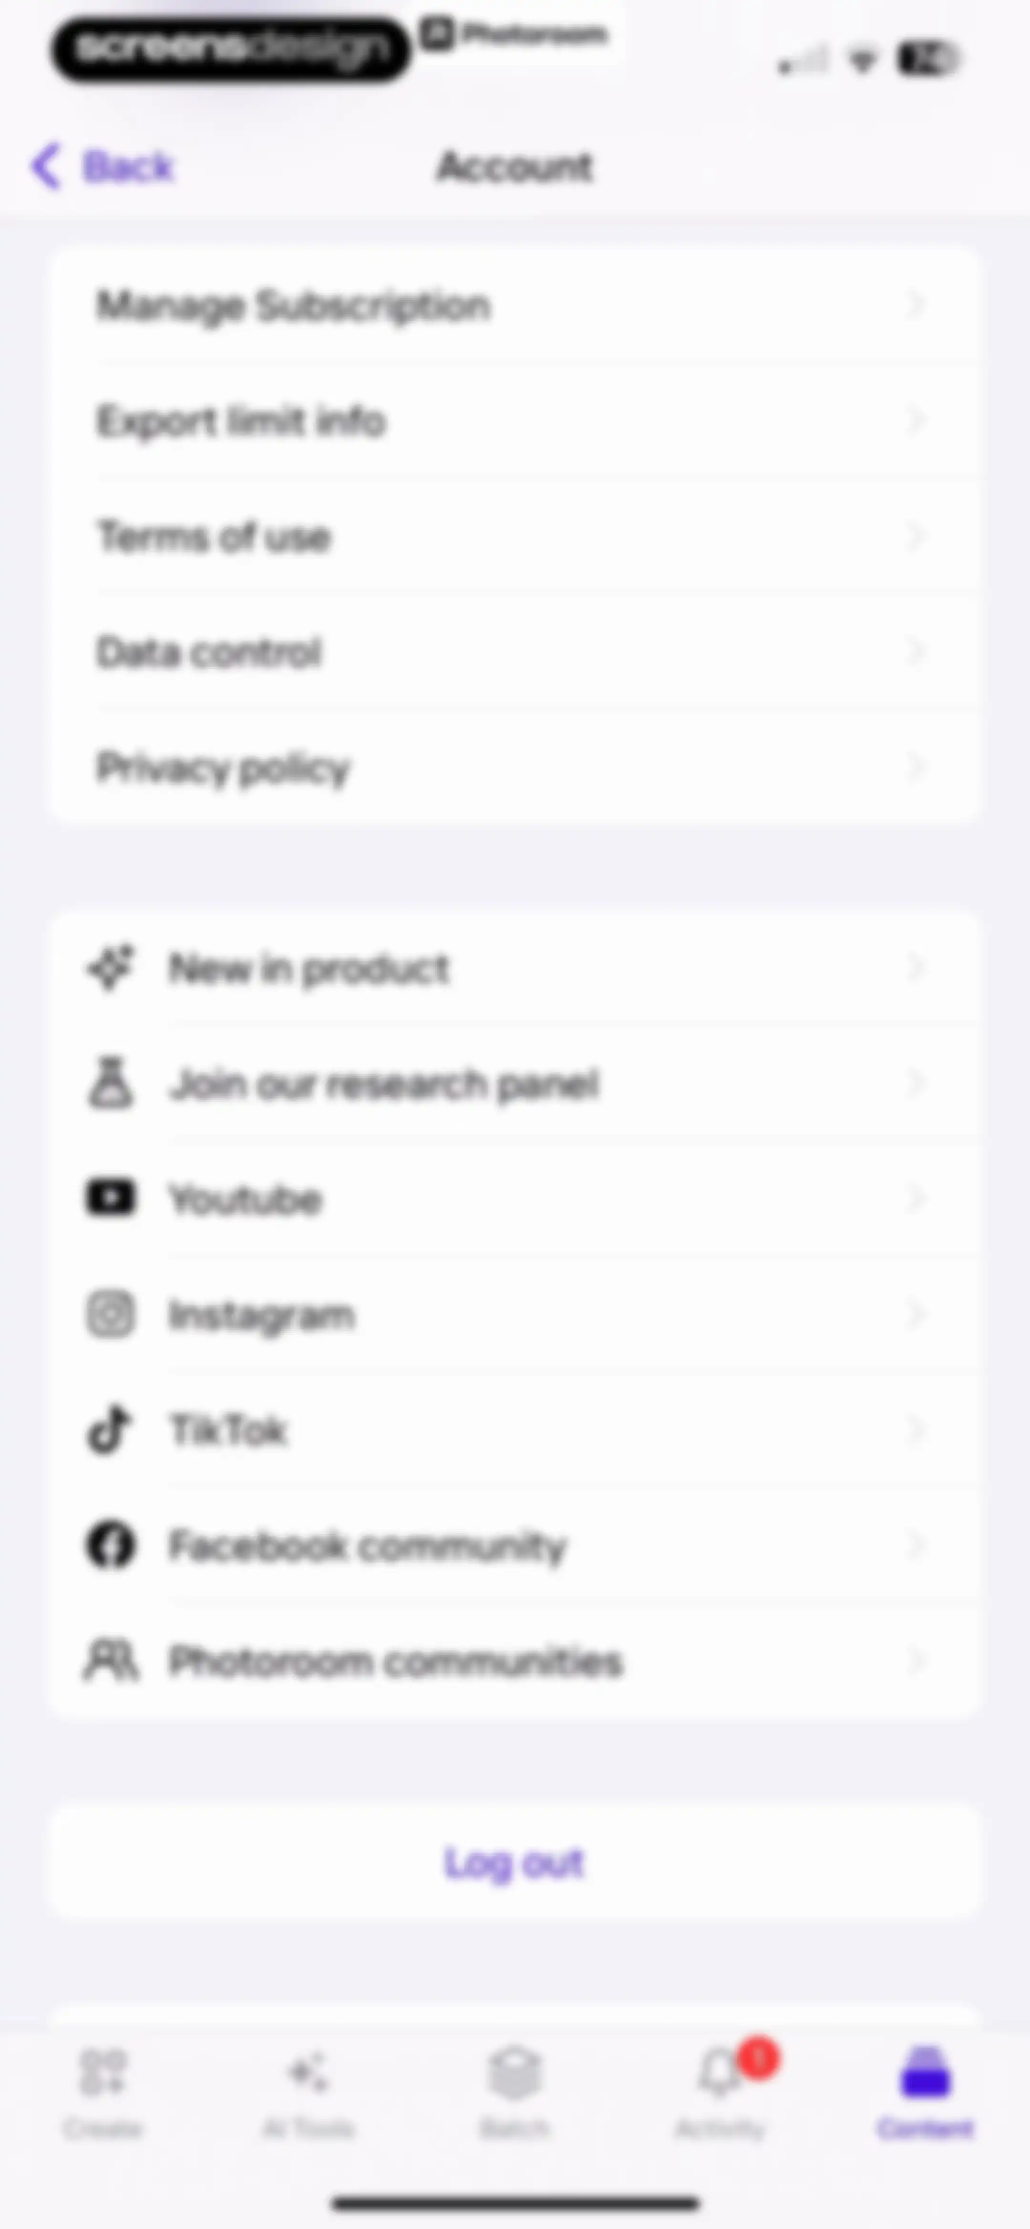Tap the battery indicator in status bar

click(928, 59)
